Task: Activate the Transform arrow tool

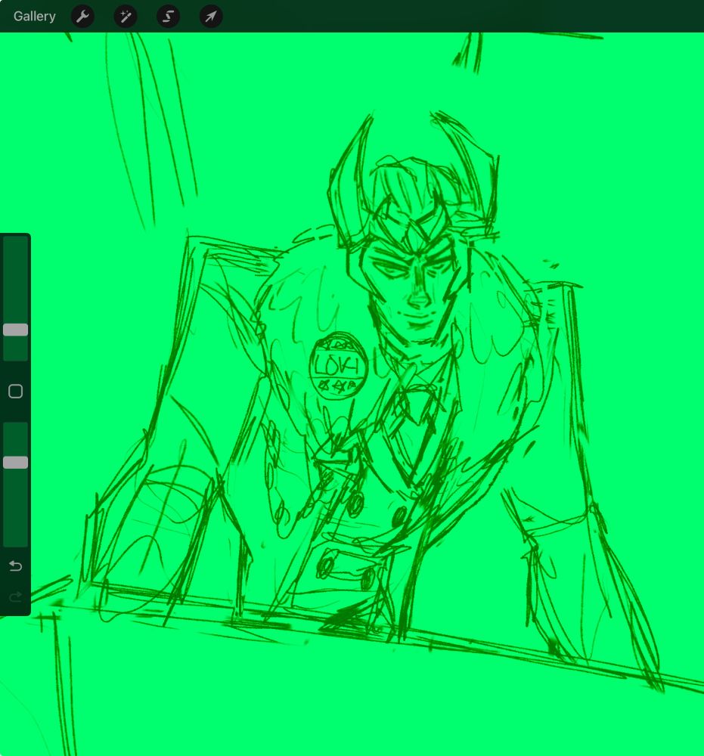Action: (211, 17)
